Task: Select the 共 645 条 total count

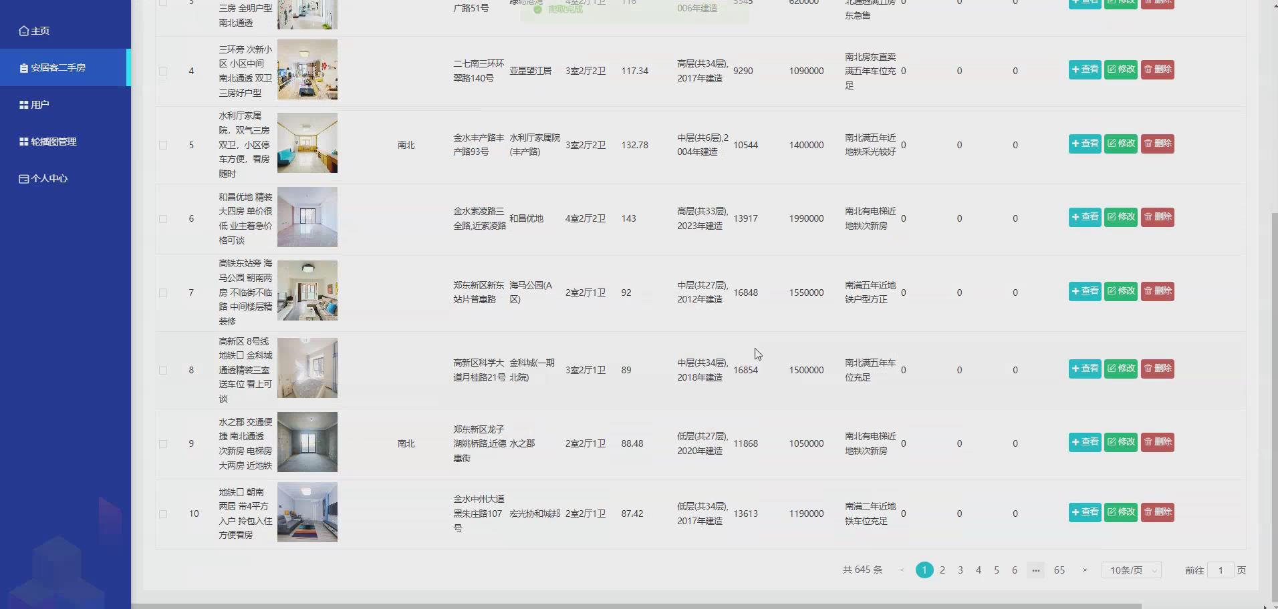Action: [862, 570]
